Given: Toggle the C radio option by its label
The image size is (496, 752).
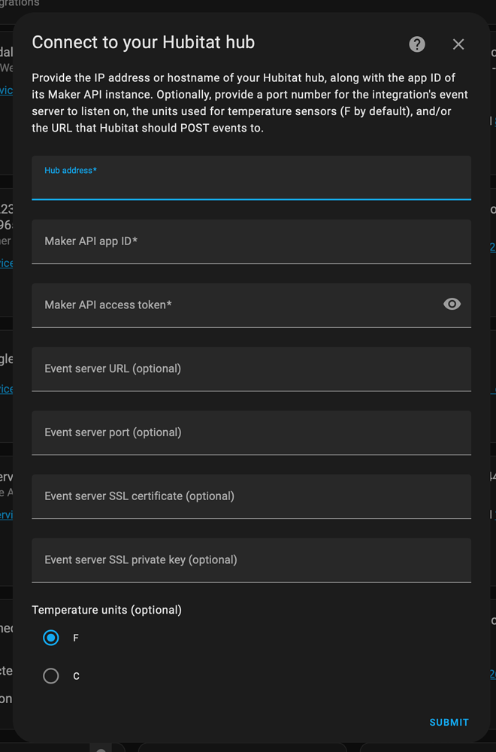Looking at the screenshot, I should pyautogui.click(x=75, y=675).
